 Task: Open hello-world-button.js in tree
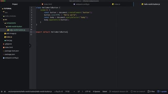coord(17,30)
